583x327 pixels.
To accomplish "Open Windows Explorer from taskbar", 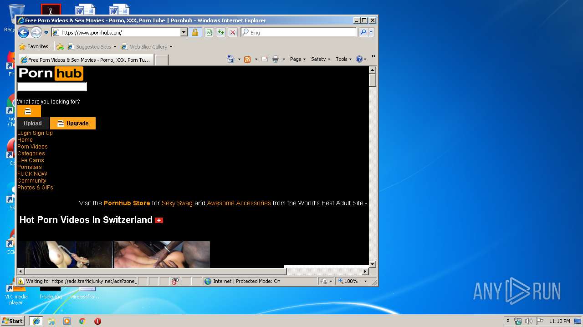I will click(51, 321).
